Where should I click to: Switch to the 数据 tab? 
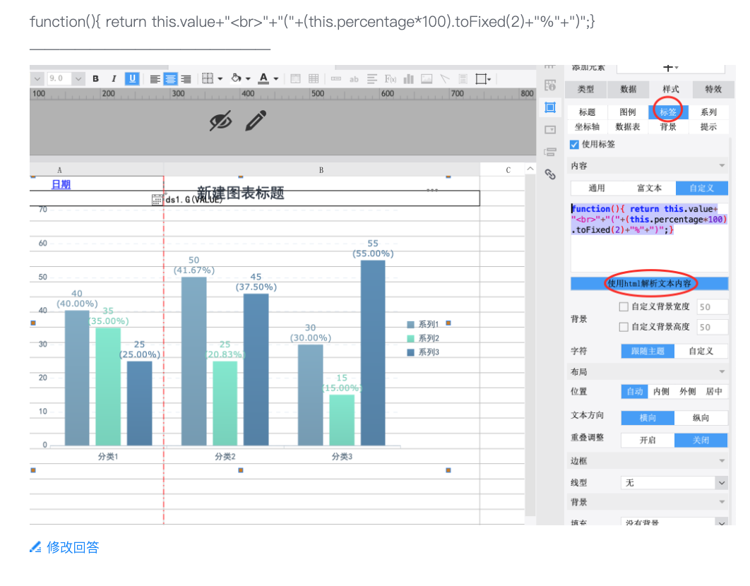[x=628, y=89]
